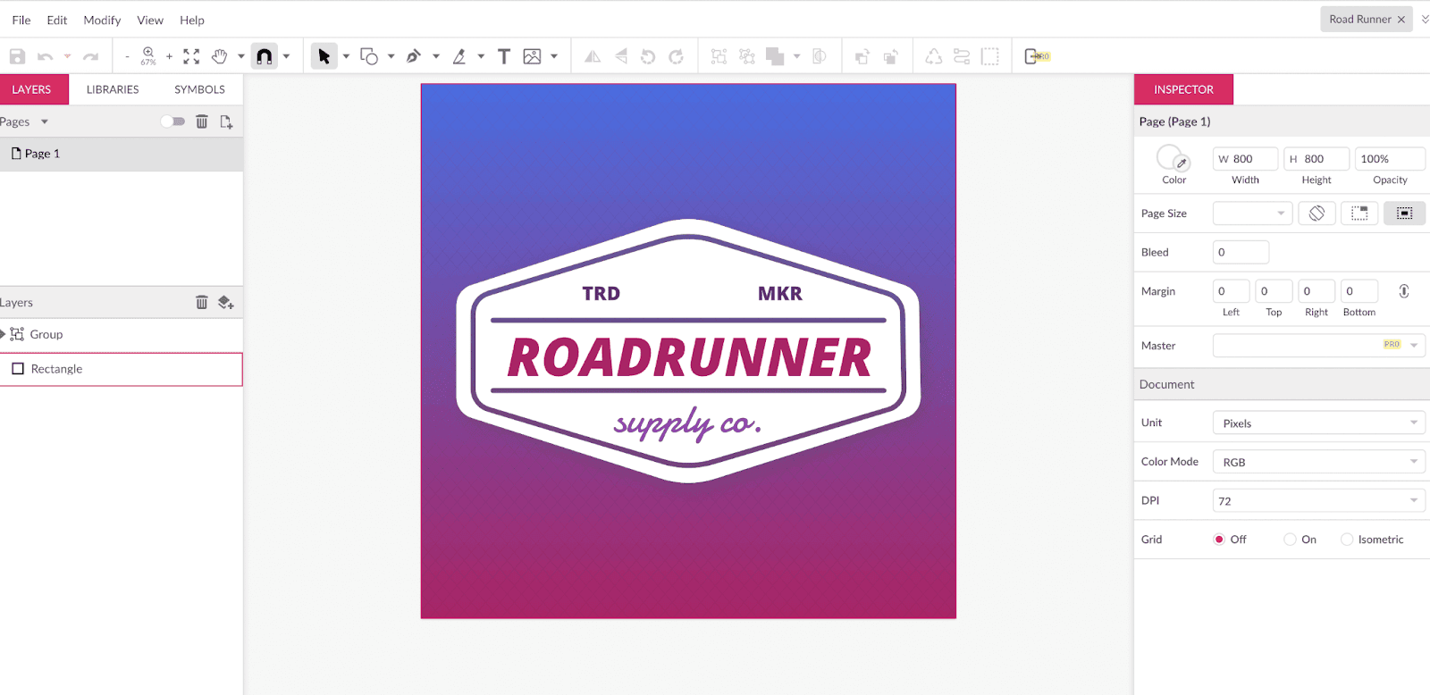Viewport: 1430px width, 695px height.
Task: Click the Insert Image tool
Action: click(x=532, y=56)
